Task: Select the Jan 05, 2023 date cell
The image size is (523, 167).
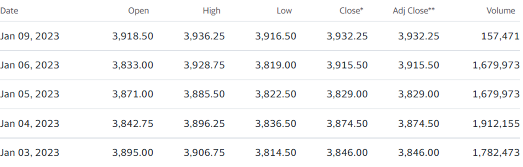Action: pos(30,94)
